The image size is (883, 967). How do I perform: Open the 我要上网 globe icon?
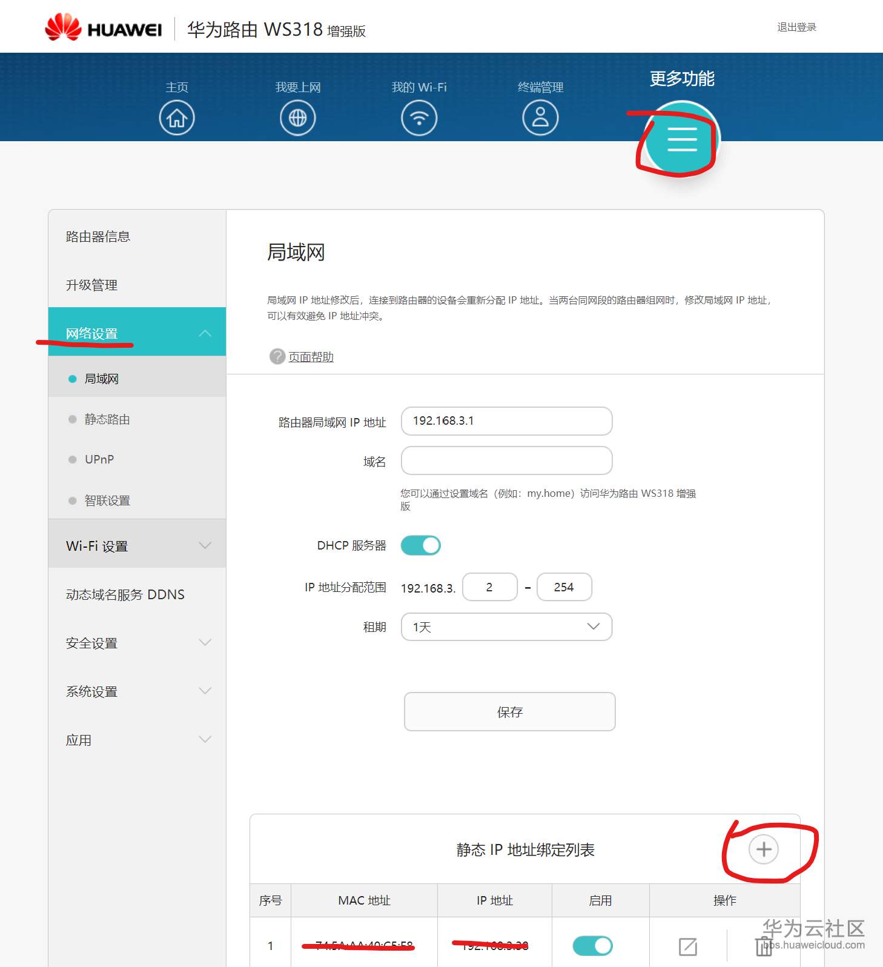point(298,118)
